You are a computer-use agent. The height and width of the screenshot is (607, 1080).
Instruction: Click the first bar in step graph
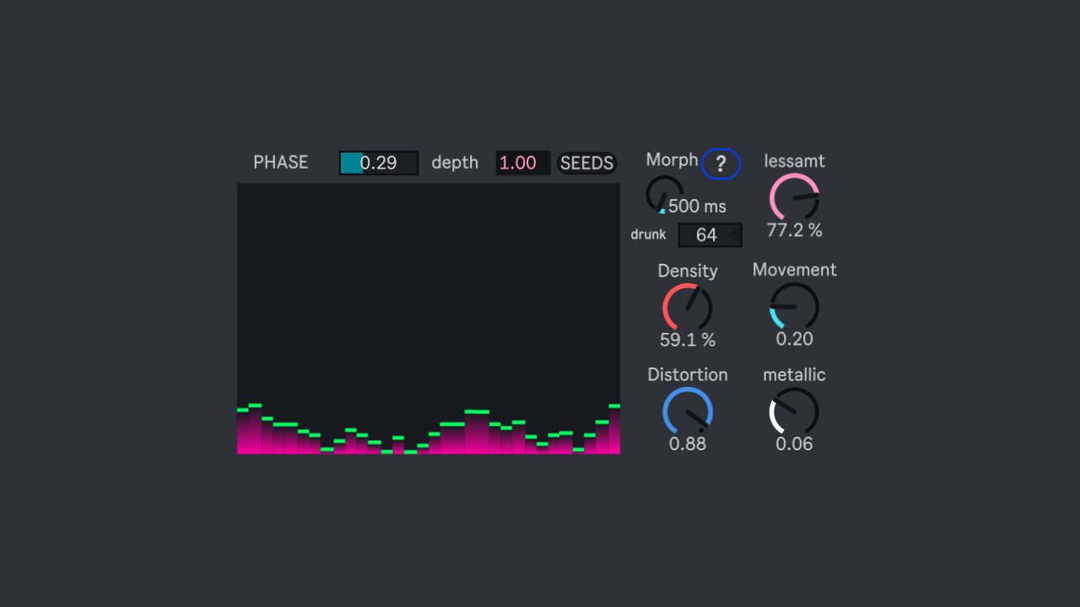(x=243, y=432)
